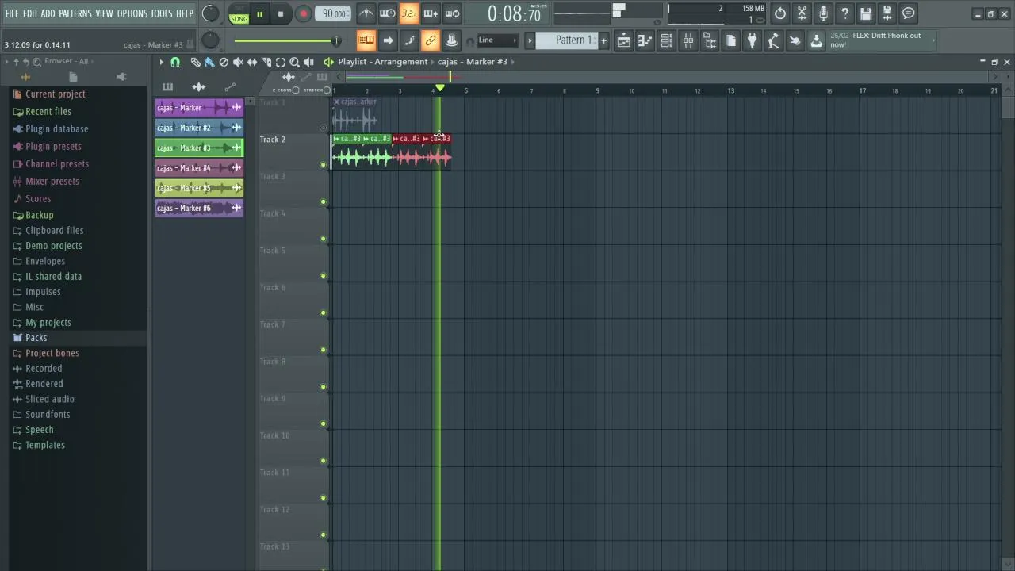The height and width of the screenshot is (571, 1015).
Task: Click the record button
Action: point(303,13)
